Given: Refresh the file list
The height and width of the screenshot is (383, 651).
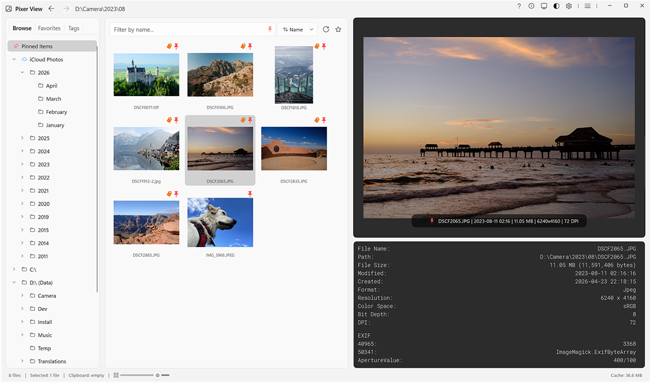Looking at the screenshot, I should pyautogui.click(x=325, y=29).
